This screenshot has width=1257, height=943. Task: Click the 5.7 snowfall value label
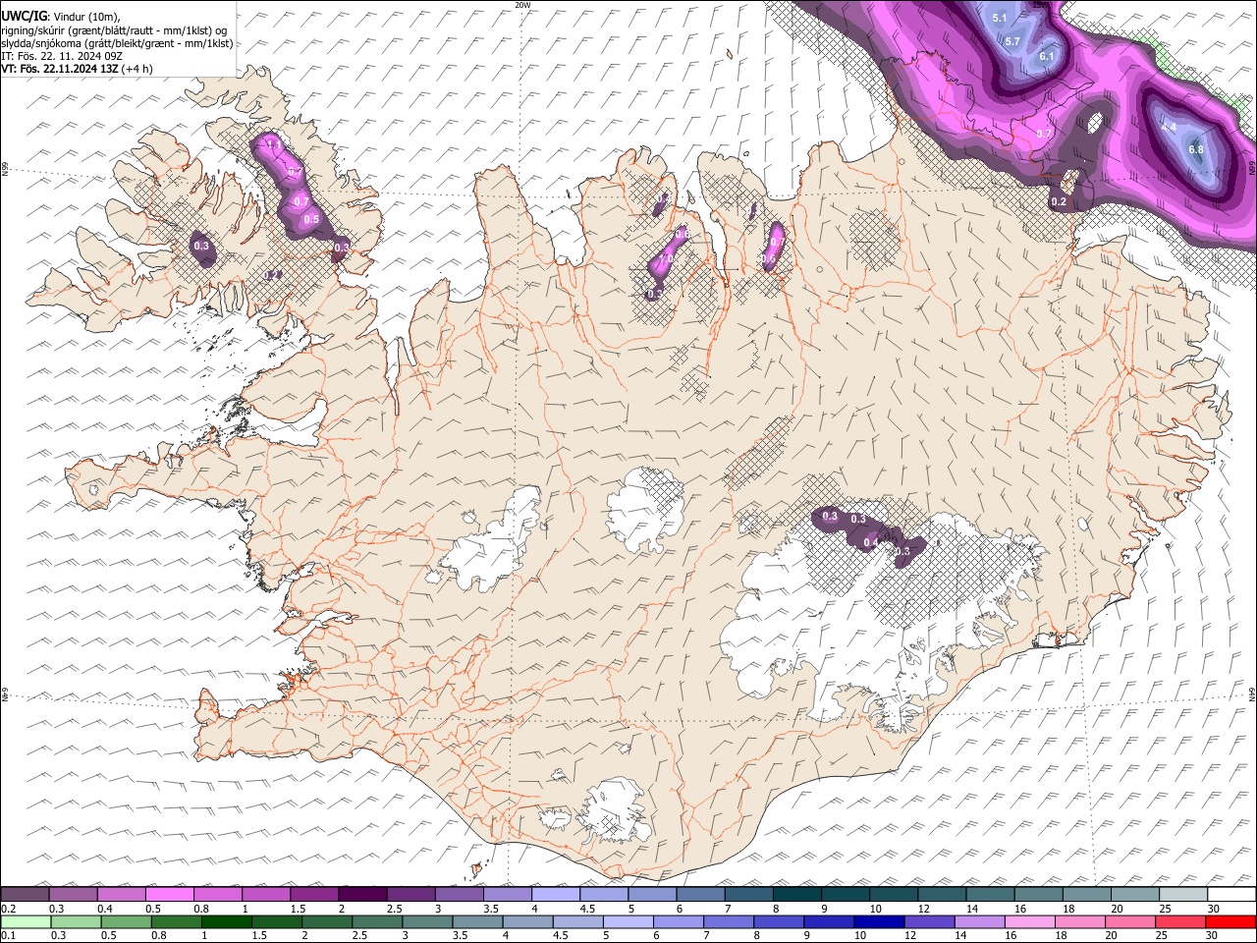(1013, 41)
